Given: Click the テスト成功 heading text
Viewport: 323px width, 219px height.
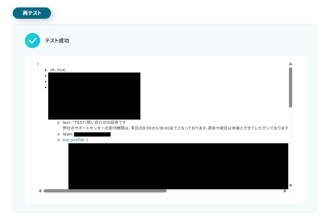Looking at the screenshot, I should coord(57,41).
